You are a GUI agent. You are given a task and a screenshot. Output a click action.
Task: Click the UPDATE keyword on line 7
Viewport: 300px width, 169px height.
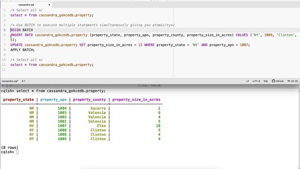click(16, 45)
